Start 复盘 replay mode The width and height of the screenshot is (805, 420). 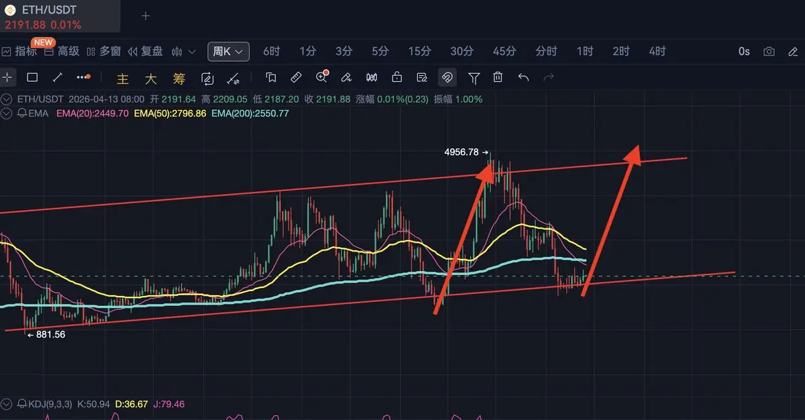click(145, 51)
